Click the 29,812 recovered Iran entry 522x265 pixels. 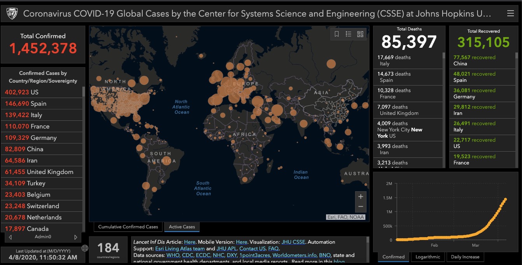(482, 110)
